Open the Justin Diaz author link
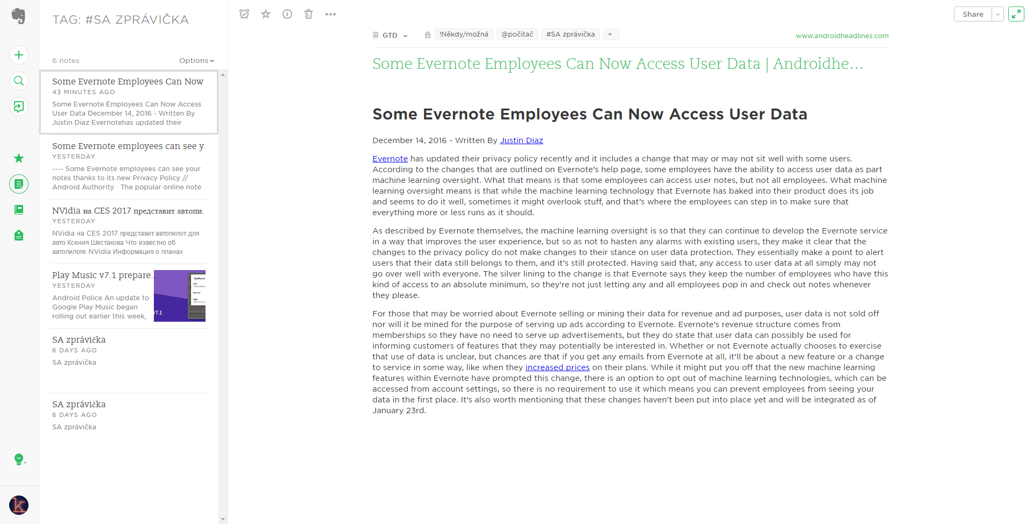 tap(521, 140)
